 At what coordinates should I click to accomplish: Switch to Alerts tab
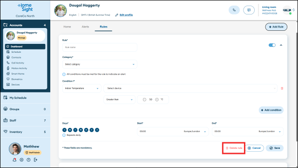[85, 27]
